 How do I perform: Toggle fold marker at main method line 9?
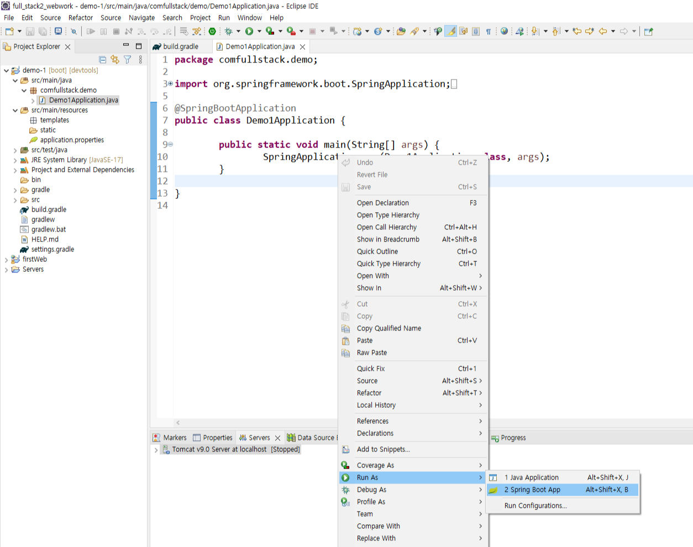point(170,144)
